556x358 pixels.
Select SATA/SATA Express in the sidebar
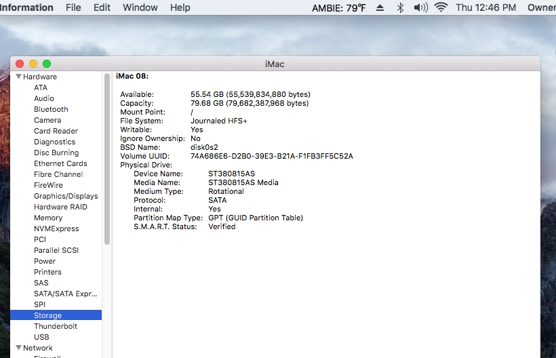coord(66,294)
